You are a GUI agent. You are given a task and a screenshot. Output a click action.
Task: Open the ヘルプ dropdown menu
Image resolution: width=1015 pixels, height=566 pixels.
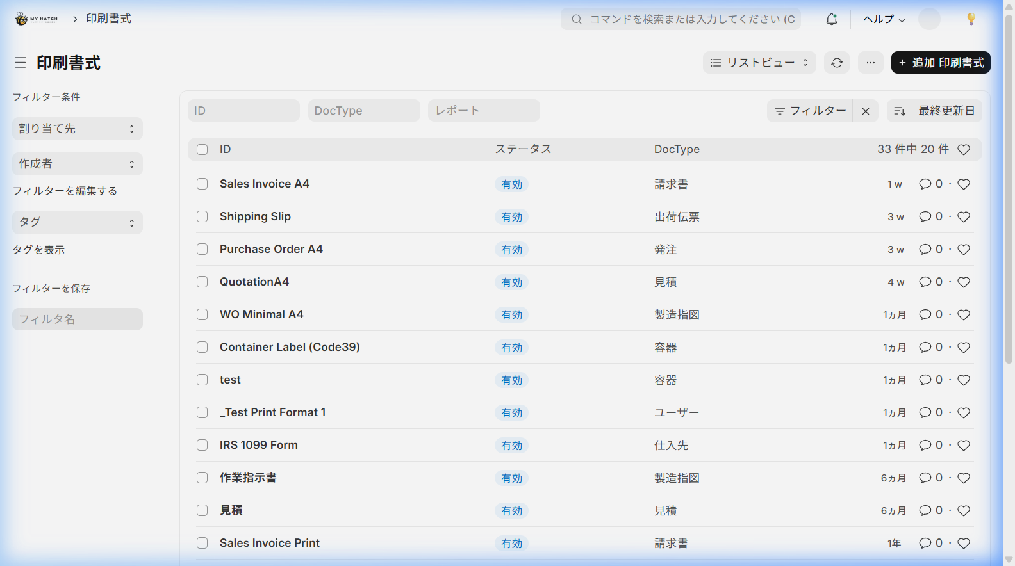tap(884, 19)
